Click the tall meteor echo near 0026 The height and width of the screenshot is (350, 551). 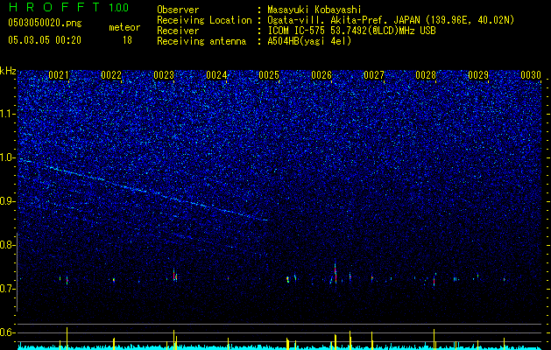click(x=336, y=273)
